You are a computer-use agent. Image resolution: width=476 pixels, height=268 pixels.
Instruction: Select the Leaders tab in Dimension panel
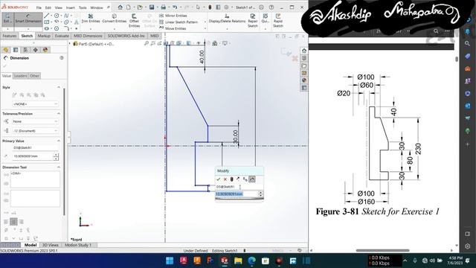(x=21, y=76)
